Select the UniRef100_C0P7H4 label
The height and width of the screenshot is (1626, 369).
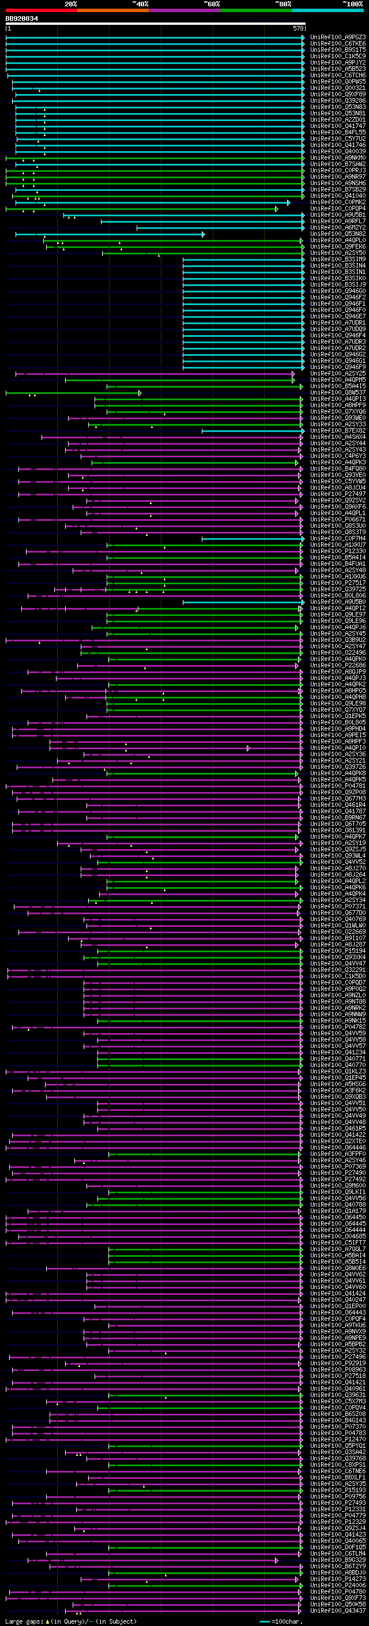[337, 539]
